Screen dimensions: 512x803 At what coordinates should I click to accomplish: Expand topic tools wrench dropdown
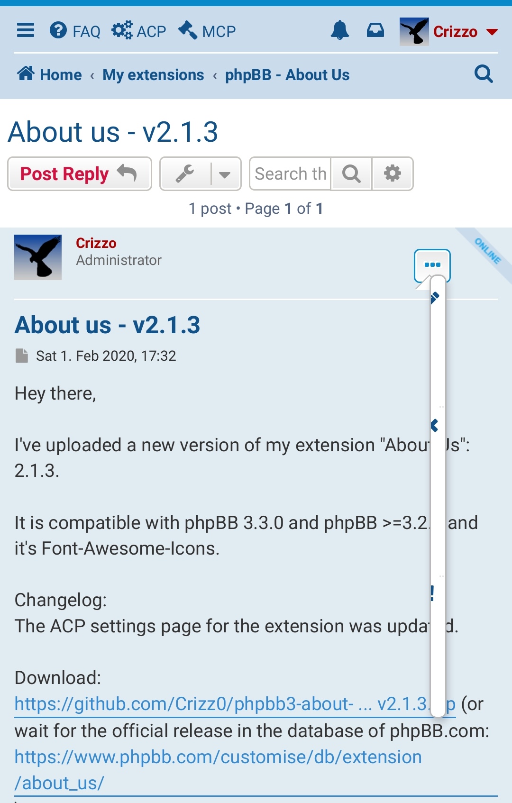click(201, 173)
